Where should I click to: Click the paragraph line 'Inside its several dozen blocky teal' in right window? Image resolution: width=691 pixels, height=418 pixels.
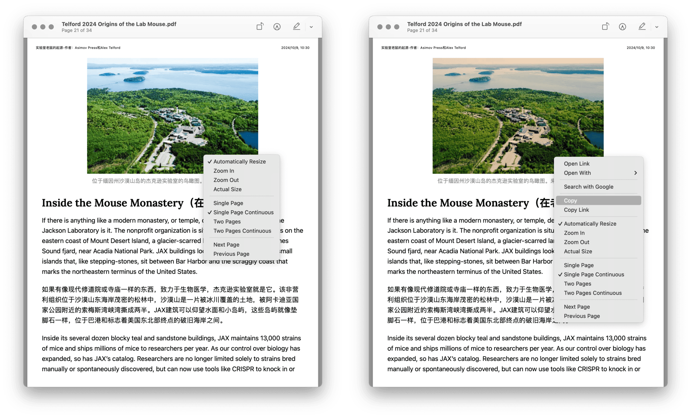(517, 338)
